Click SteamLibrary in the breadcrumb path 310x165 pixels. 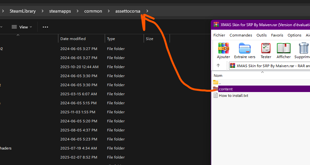pos(23,11)
